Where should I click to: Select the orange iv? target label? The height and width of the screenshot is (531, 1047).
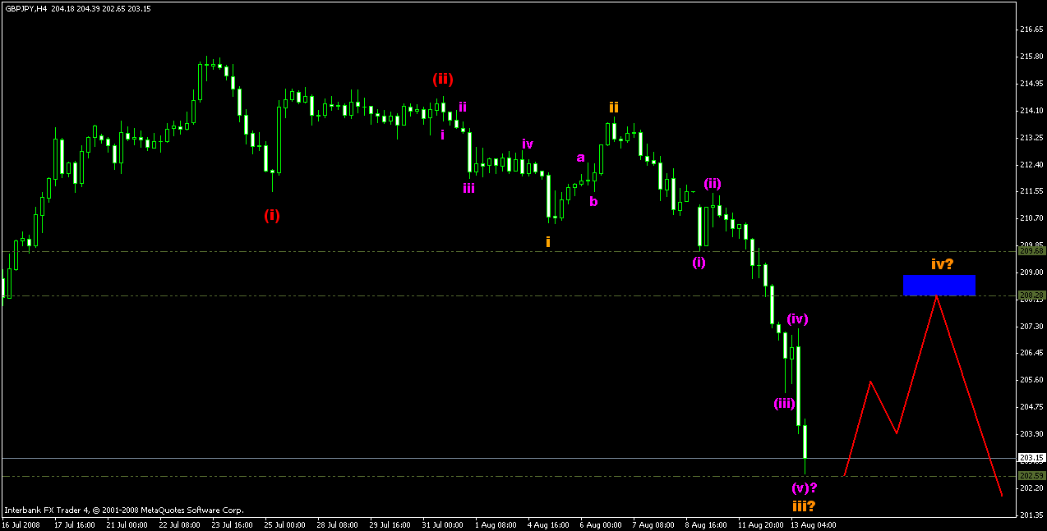943,264
